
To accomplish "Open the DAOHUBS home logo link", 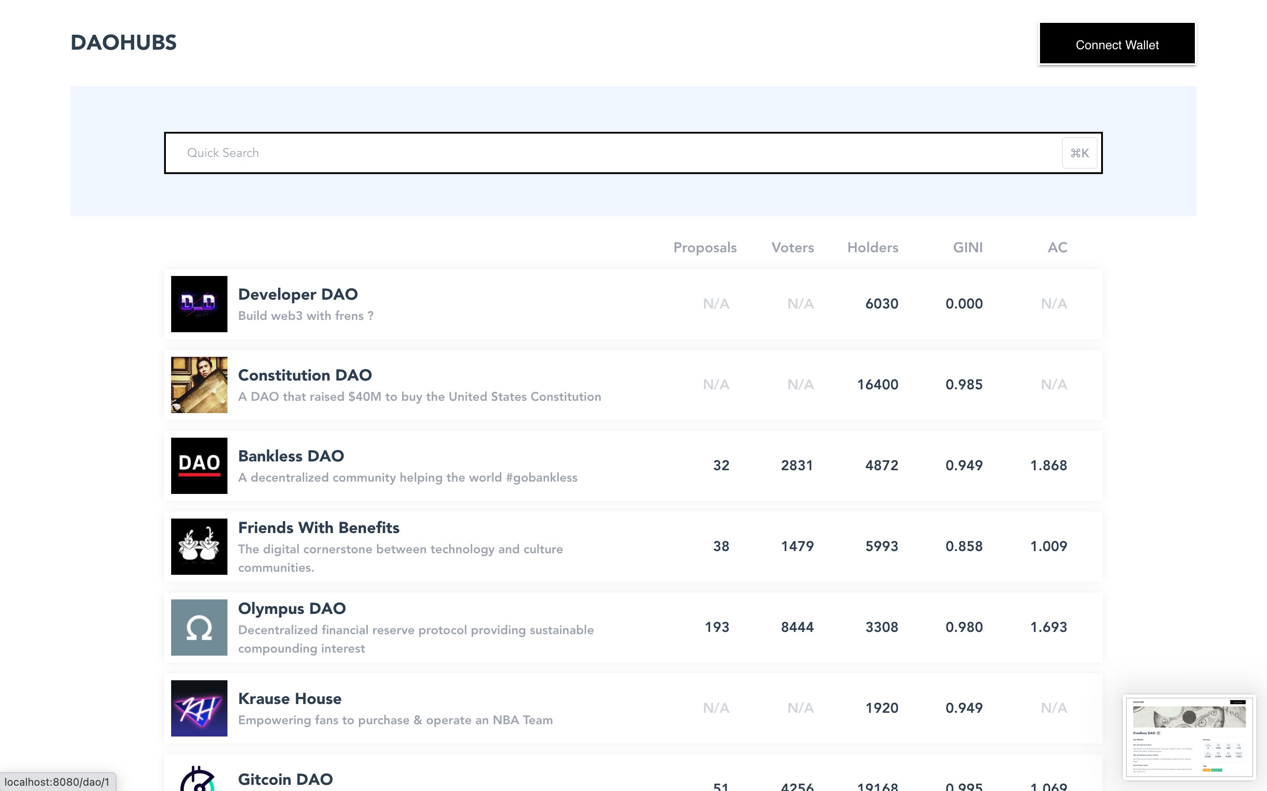I will pos(124,43).
